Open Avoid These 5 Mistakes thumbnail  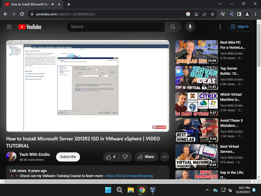(197, 130)
